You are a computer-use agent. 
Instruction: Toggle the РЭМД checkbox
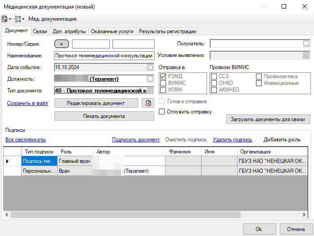pos(163,76)
